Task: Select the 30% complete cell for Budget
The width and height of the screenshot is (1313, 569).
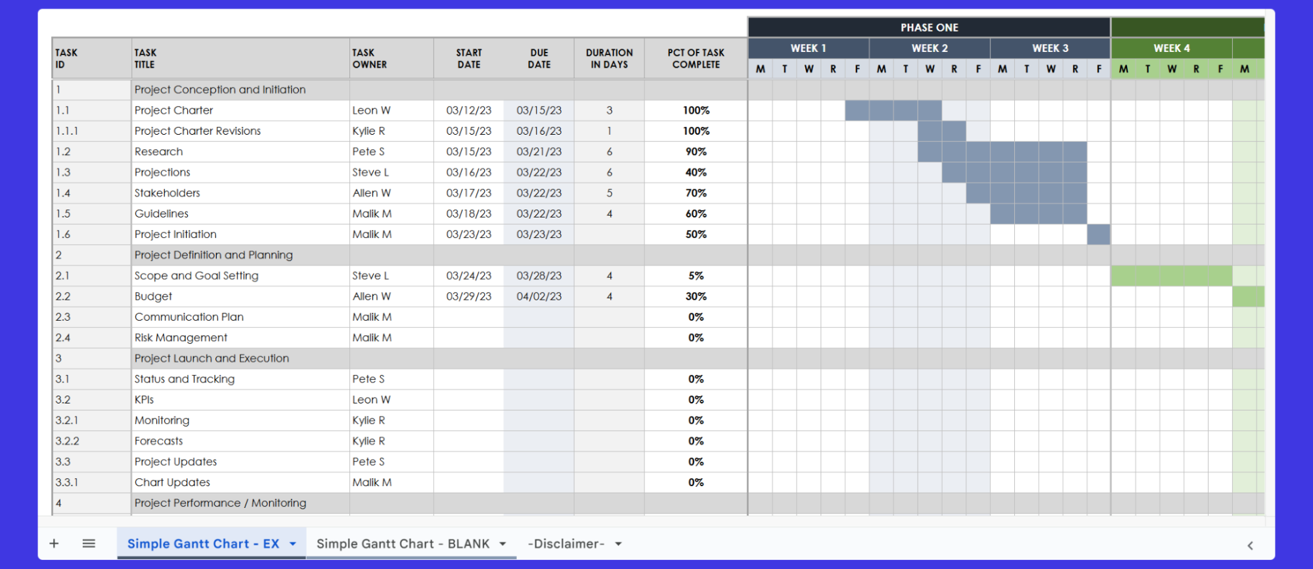Action: coord(696,296)
